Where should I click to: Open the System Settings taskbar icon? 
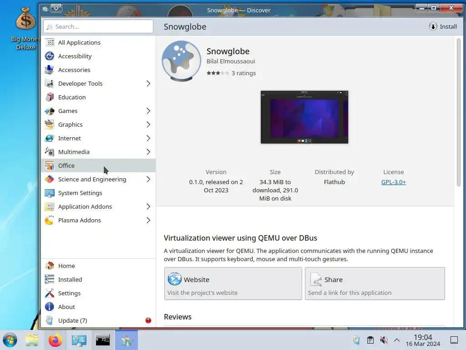click(x=79, y=340)
